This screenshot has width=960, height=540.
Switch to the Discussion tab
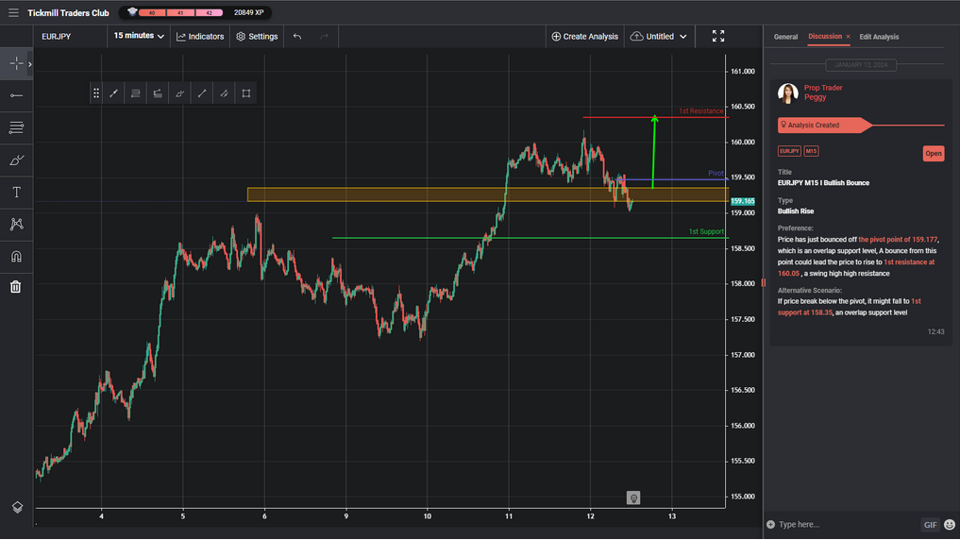point(825,37)
